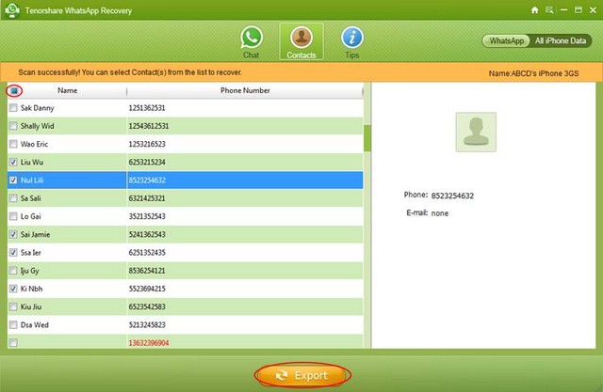
Task: Select the Kiu Jiu contact name
Action: (31, 306)
